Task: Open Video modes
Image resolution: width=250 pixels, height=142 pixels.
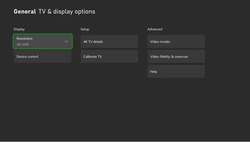Action: coord(176,41)
